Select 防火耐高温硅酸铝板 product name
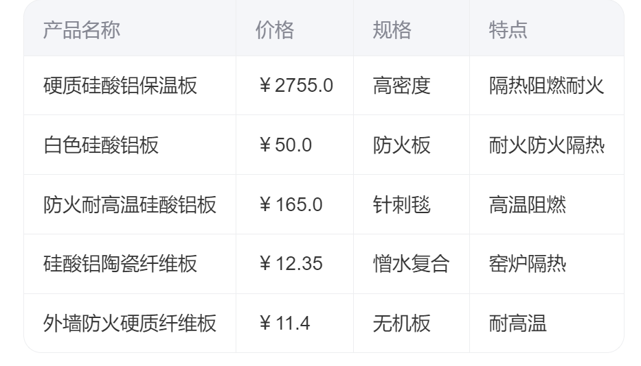Viewport: 641px width, 366px height. [130, 204]
